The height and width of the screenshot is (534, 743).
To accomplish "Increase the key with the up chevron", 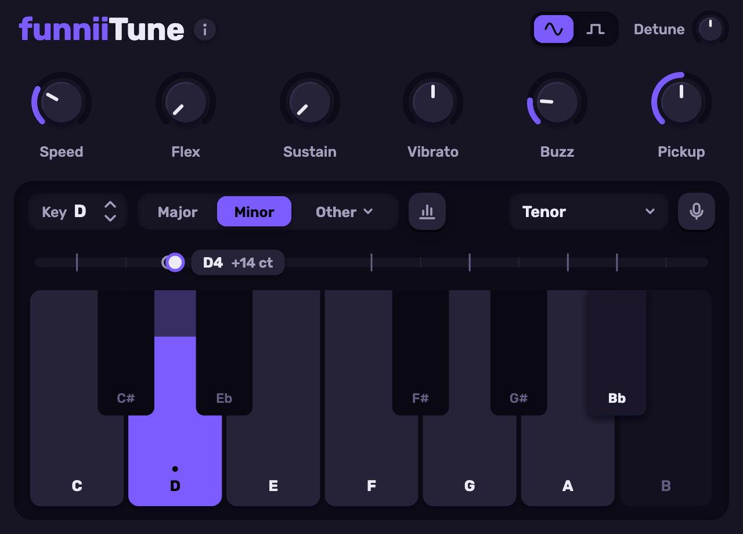I will point(110,205).
